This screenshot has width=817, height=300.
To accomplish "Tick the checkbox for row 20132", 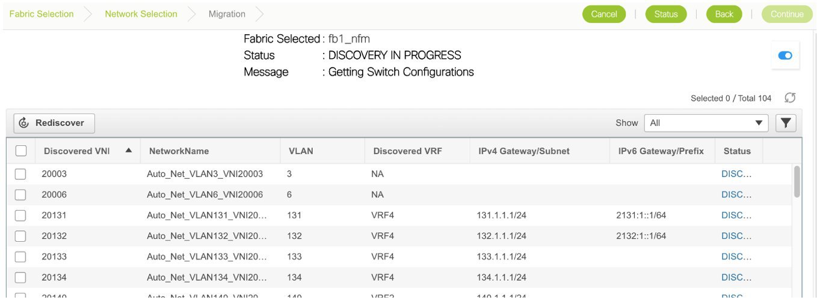I will [20, 236].
